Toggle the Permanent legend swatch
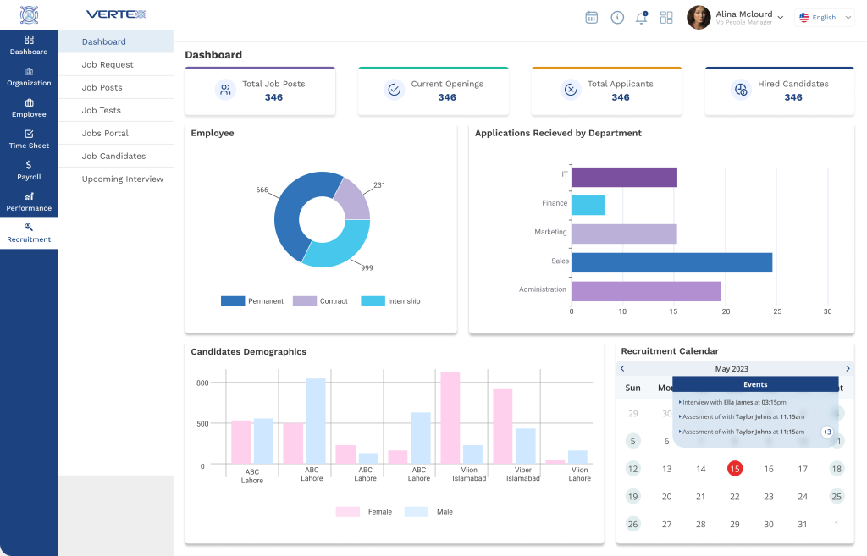Screen dimensions: 867x556 (x=233, y=301)
